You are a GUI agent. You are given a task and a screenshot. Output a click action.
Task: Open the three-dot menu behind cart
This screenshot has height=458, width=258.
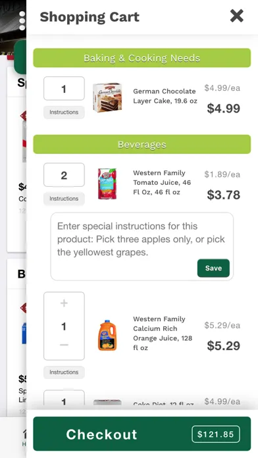(22, 21)
